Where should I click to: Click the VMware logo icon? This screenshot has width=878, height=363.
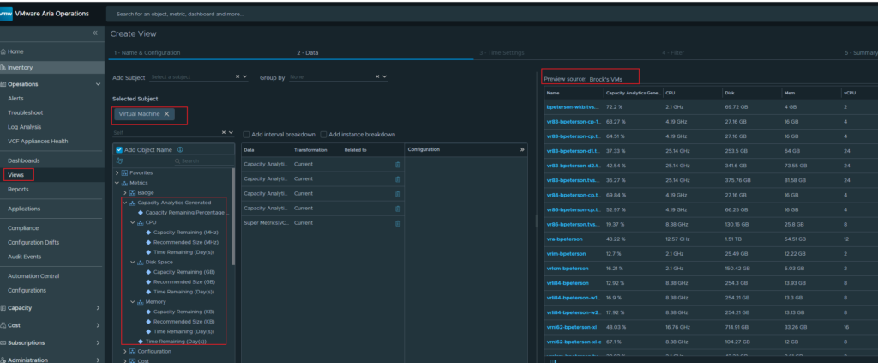click(6, 14)
